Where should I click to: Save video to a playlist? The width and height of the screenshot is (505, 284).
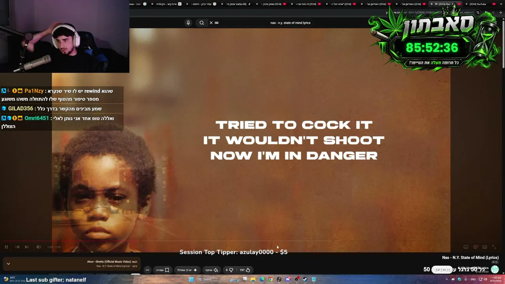point(163,270)
